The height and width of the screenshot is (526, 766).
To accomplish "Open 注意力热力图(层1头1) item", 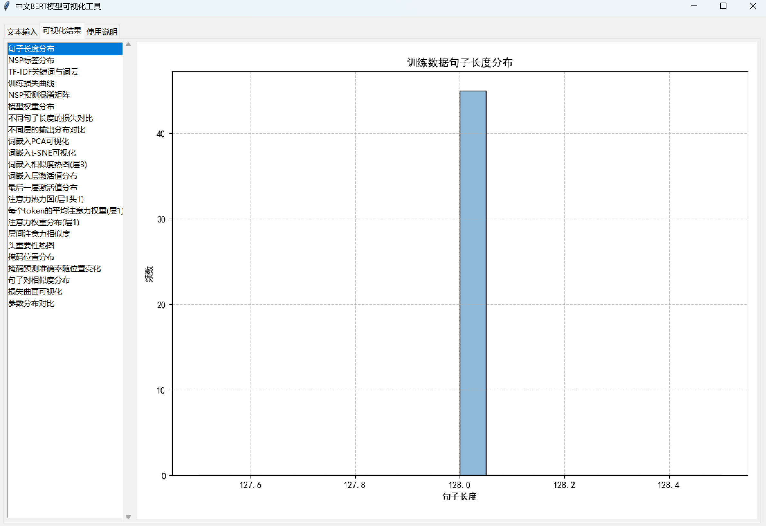I will 46,199.
